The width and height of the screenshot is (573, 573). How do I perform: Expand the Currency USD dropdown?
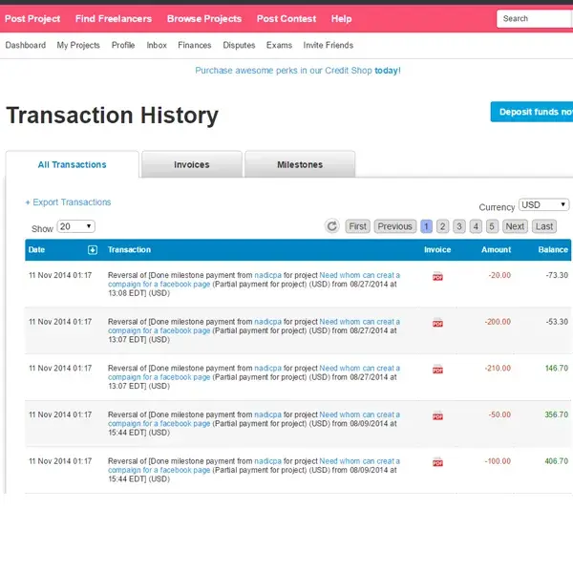543,205
